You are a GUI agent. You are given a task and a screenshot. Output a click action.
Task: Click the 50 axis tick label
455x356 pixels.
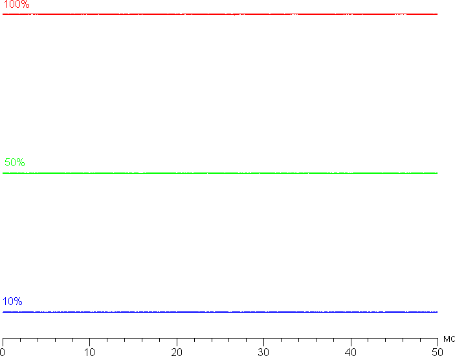(x=438, y=352)
